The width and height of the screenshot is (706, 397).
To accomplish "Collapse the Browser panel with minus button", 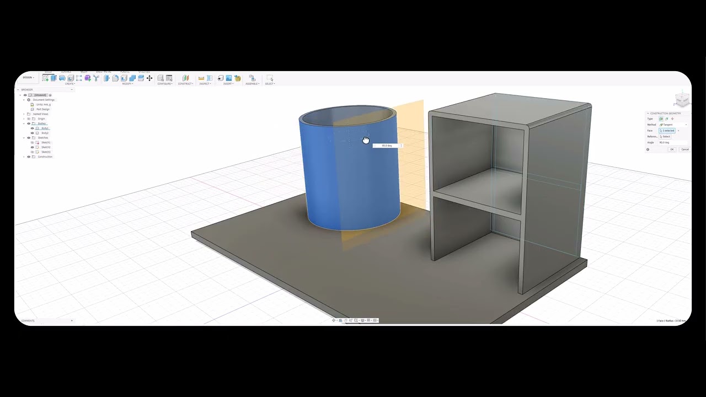I will (72, 89).
